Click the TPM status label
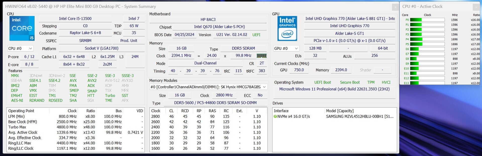The width and height of the screenshot is (482, 156). (x=371, y=82)
